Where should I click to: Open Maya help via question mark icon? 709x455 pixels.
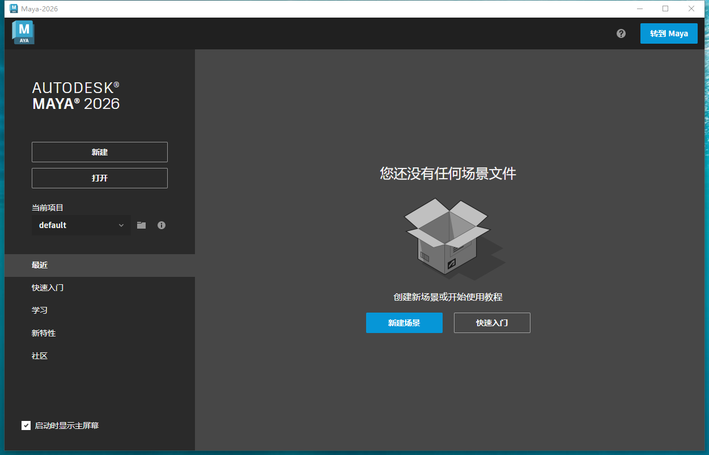point(621,33)
